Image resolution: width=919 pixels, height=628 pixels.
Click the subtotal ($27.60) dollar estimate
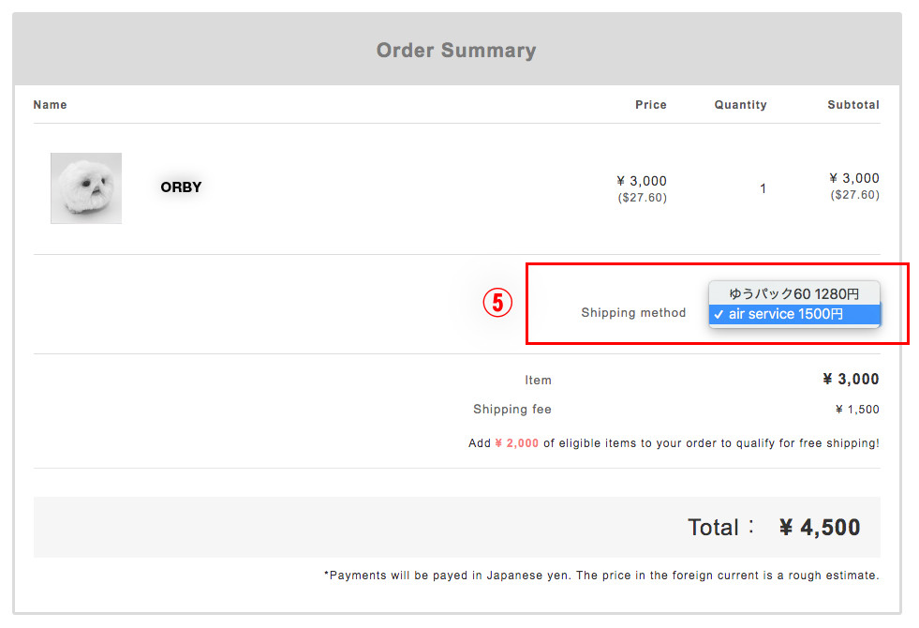[854, 195]
